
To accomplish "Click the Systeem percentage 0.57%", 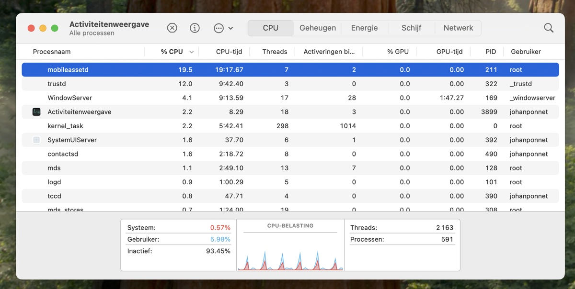I will click(x=220, y=228).
